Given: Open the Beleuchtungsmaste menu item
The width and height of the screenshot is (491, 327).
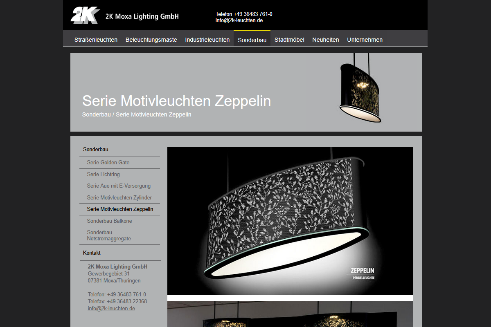Looking at the screenshot, I should [x=151, y=40].
